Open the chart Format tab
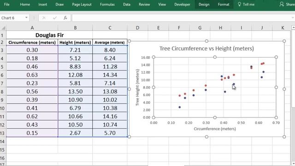This screenshot has width=295, height=166. click(224, 4)
